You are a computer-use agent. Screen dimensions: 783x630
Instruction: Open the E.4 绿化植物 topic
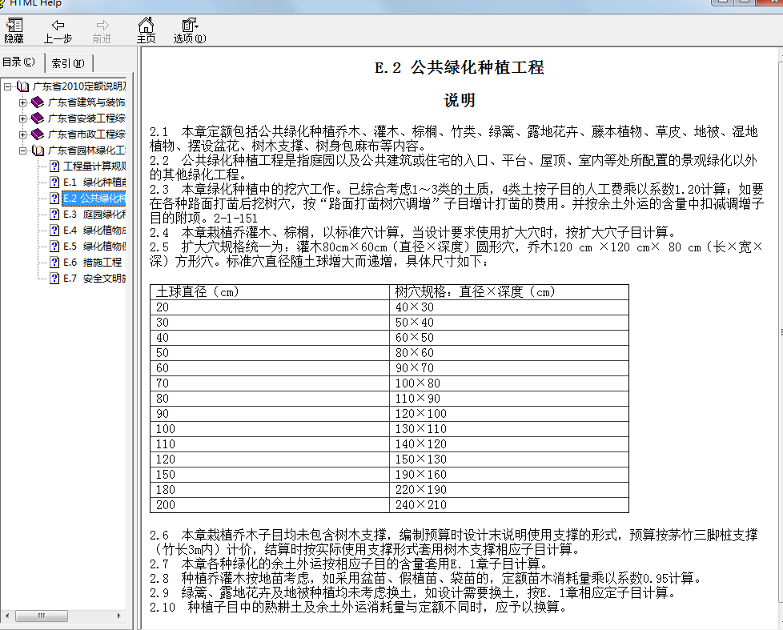coord(94,230)
